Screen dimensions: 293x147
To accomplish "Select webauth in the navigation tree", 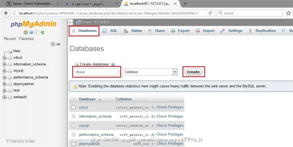I will tap(20, 97).
